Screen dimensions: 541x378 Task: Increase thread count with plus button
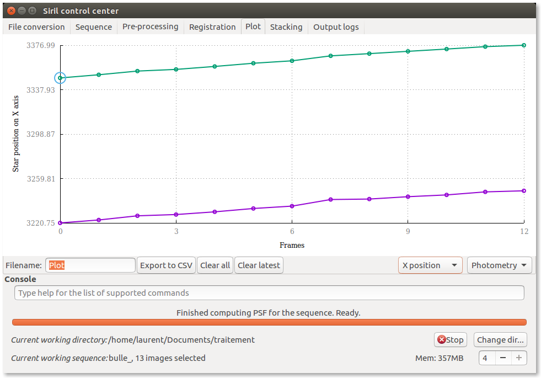(518, 358)
